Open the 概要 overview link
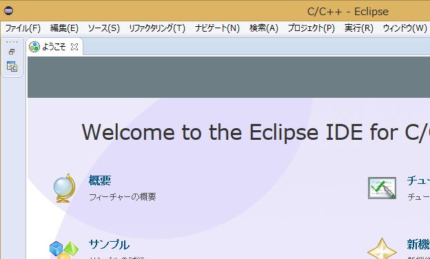430x259 pixels. [x=100, y=180]
